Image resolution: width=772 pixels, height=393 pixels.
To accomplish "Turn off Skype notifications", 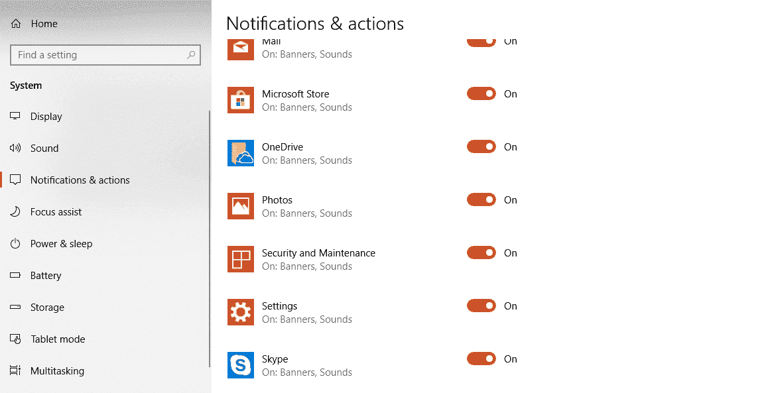I will [481, 359].
